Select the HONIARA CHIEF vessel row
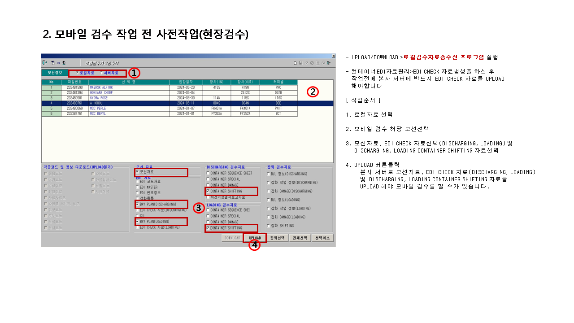The image size is (574, 323). (170, 93)
